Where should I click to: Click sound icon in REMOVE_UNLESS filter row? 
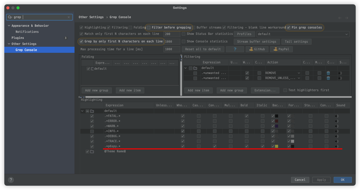[x=340, y=78]
